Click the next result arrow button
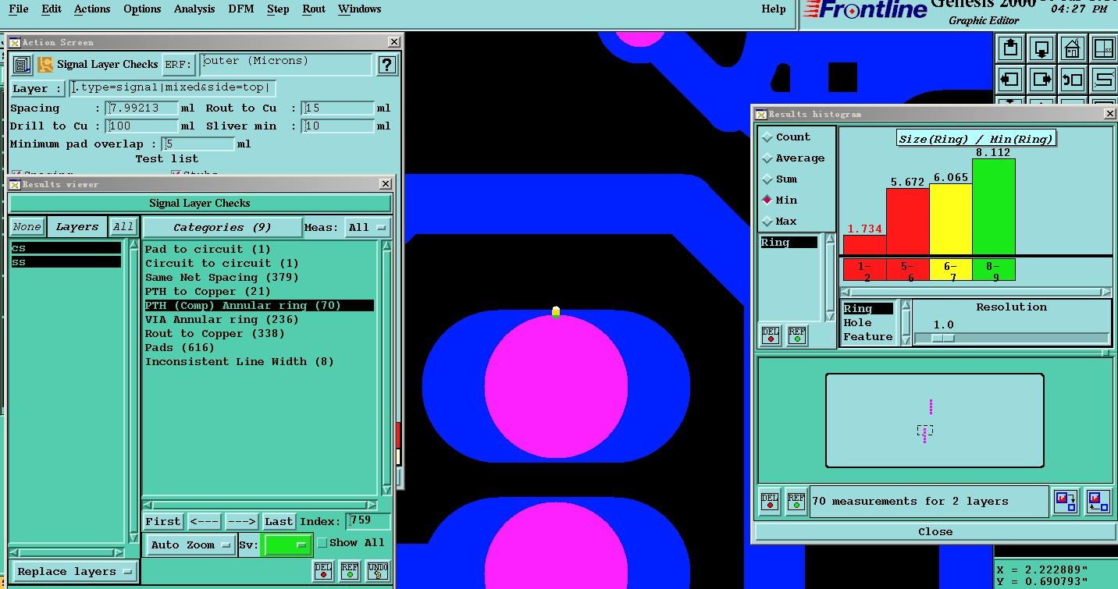This screenshot has width=1118, height=589. pyautogui.click(x=242, y=521)
